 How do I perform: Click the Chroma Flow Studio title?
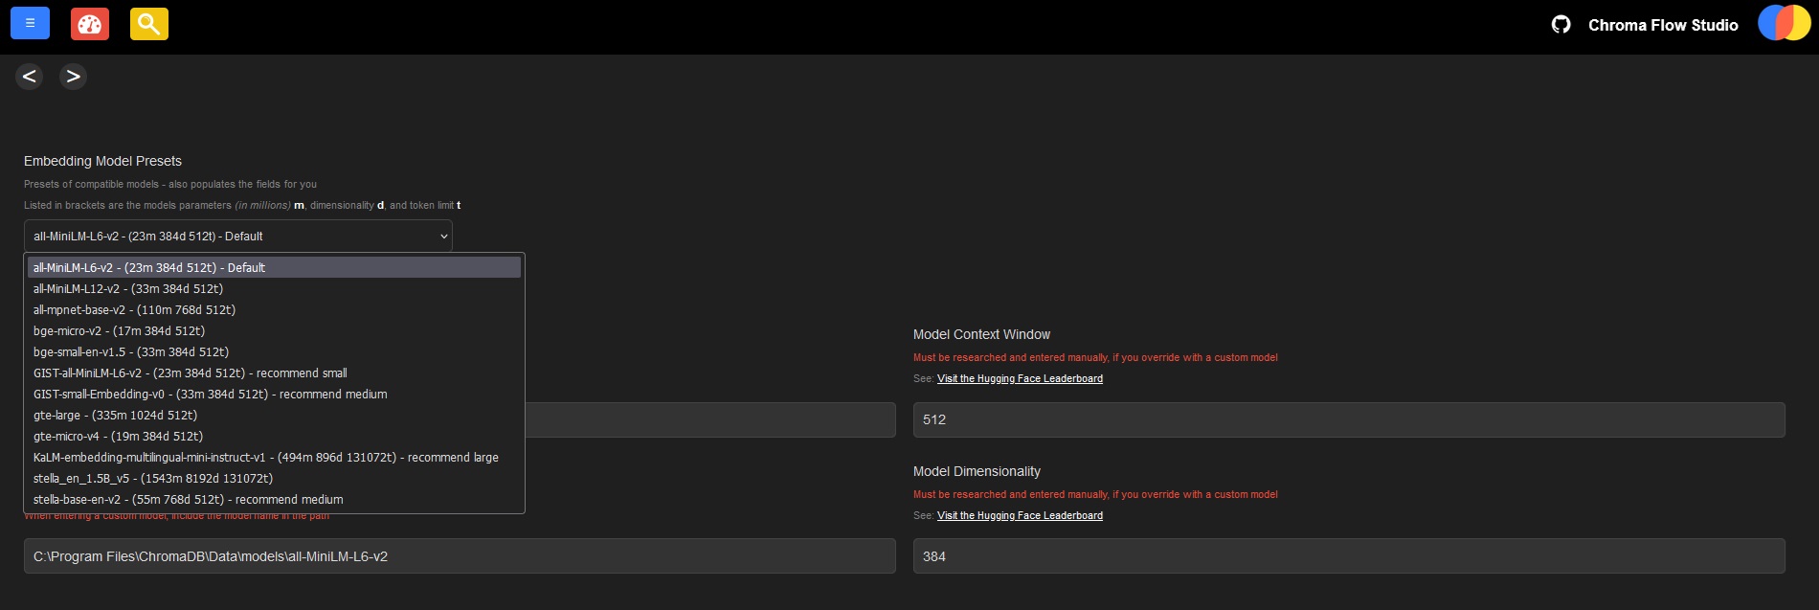(x=1663, y=25)
